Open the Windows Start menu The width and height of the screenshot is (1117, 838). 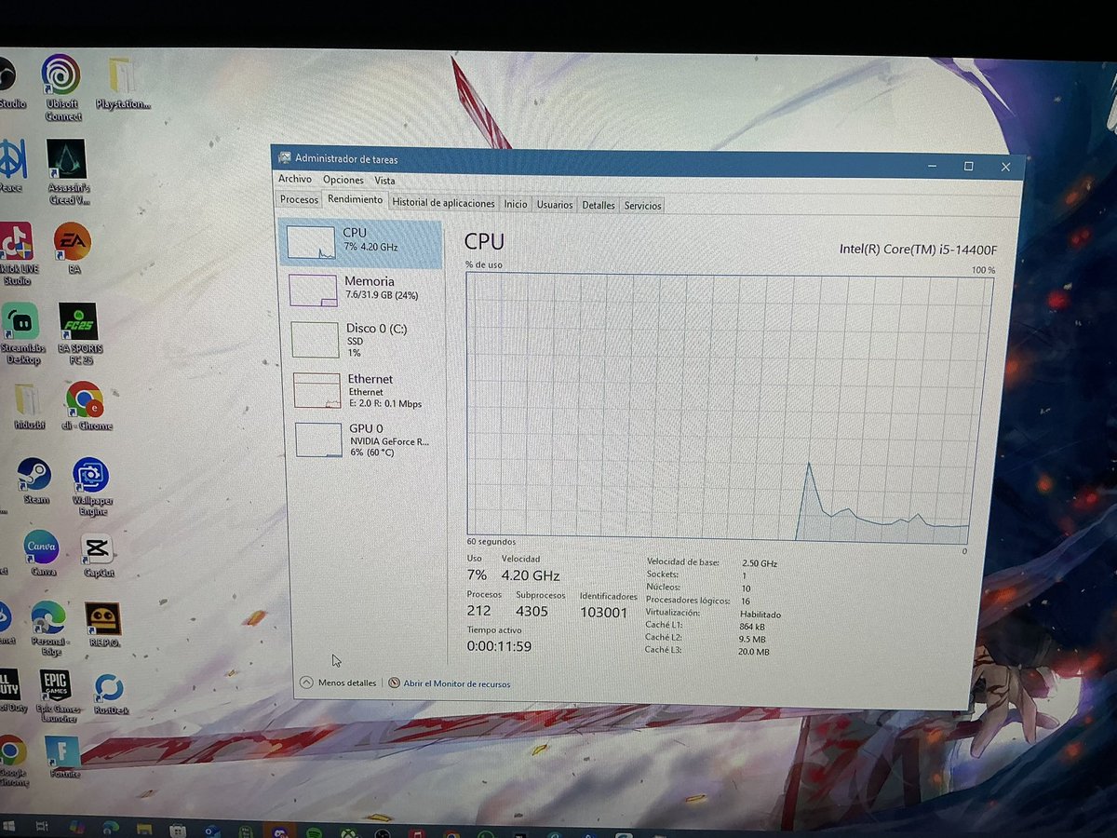pyautogui.click(x=8, y=826)
